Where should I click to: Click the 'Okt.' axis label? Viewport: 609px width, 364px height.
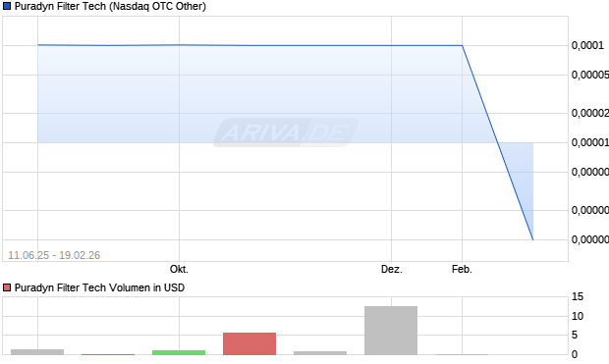pos(179,269)
